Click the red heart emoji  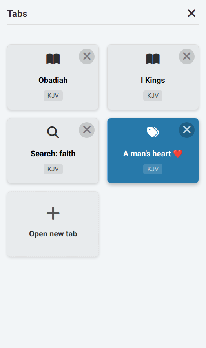178,154
